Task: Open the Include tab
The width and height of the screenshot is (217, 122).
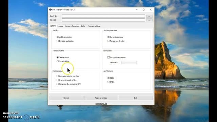Action: [60, 26]
